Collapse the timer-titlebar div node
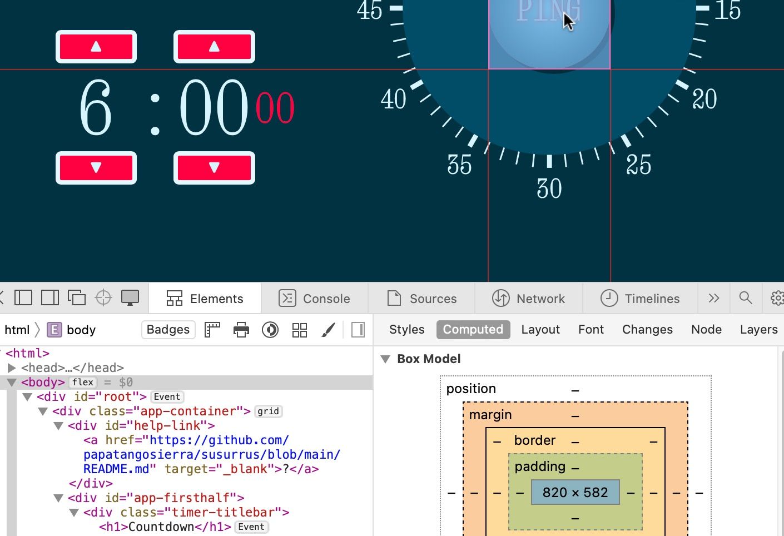Image resolution: width=784 pixels, height=536 pixels. 73,513
